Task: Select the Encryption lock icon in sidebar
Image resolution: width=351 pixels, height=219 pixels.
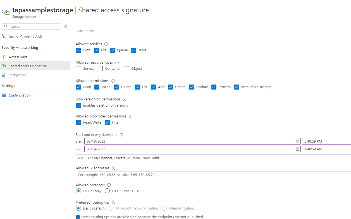Action: tap(4, 74)
